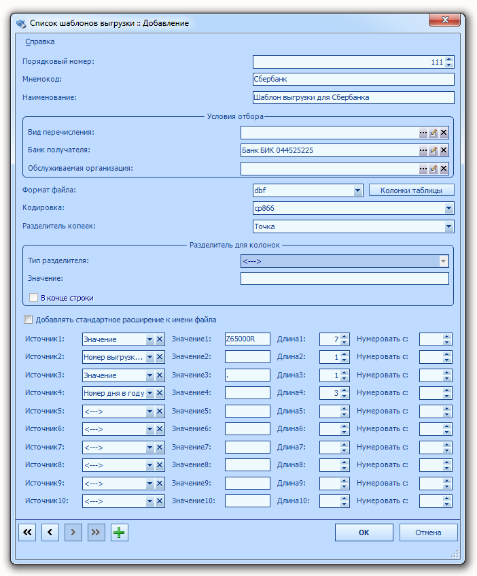This screenshot has height=576, width=477.
Task: Increase the Длина1 value
Action: 344,337
